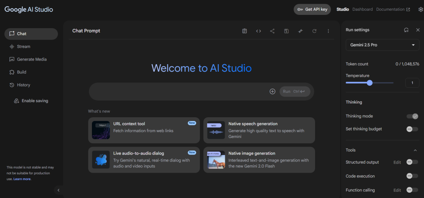Click the URL context tool thumbnail
Image resolution: width=424 pixels, height=198 pixels.
tap(101, 130)
